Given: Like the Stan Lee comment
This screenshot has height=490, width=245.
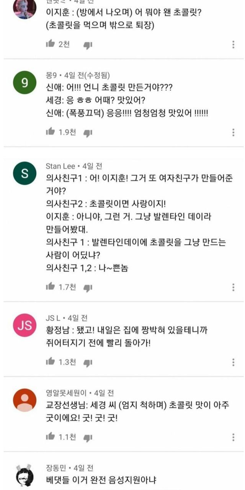Looking at the screenshot, I should click(x=50, y=286).
